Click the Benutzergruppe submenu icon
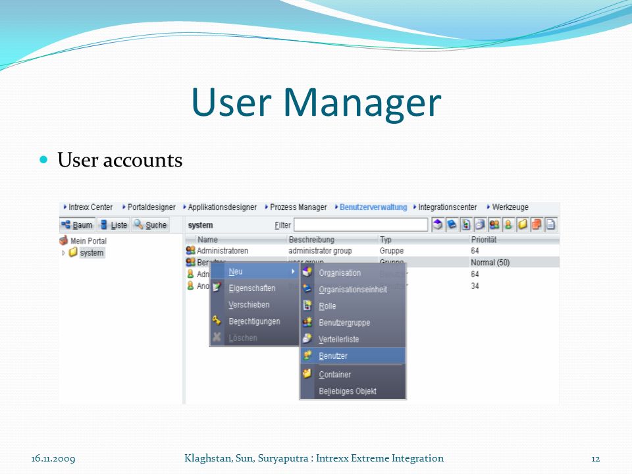632x474 pixels. coord(307,322)
